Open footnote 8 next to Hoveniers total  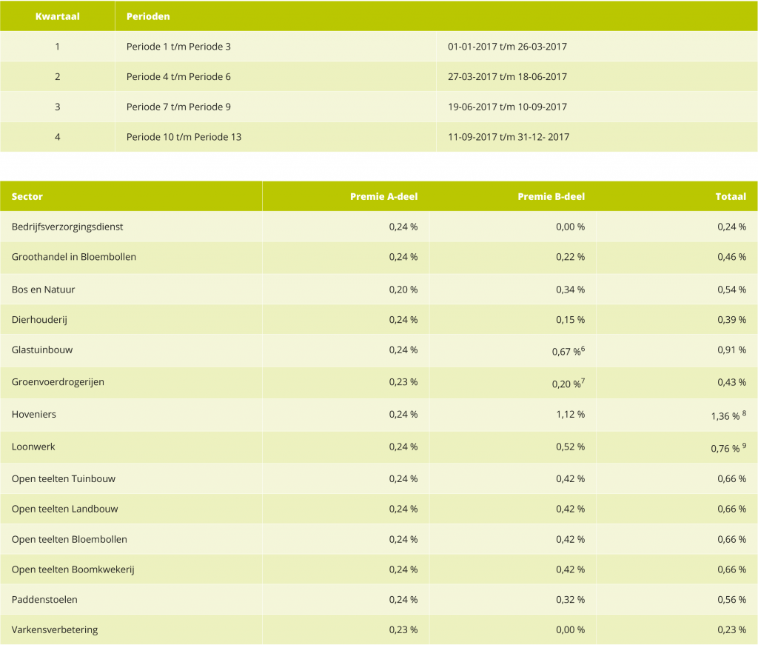tap(744, 412)
